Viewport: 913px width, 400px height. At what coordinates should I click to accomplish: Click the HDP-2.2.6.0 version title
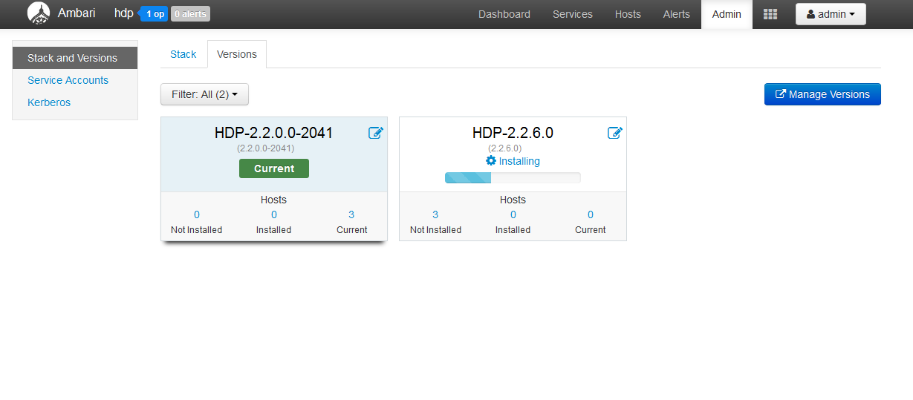(513, 133)
